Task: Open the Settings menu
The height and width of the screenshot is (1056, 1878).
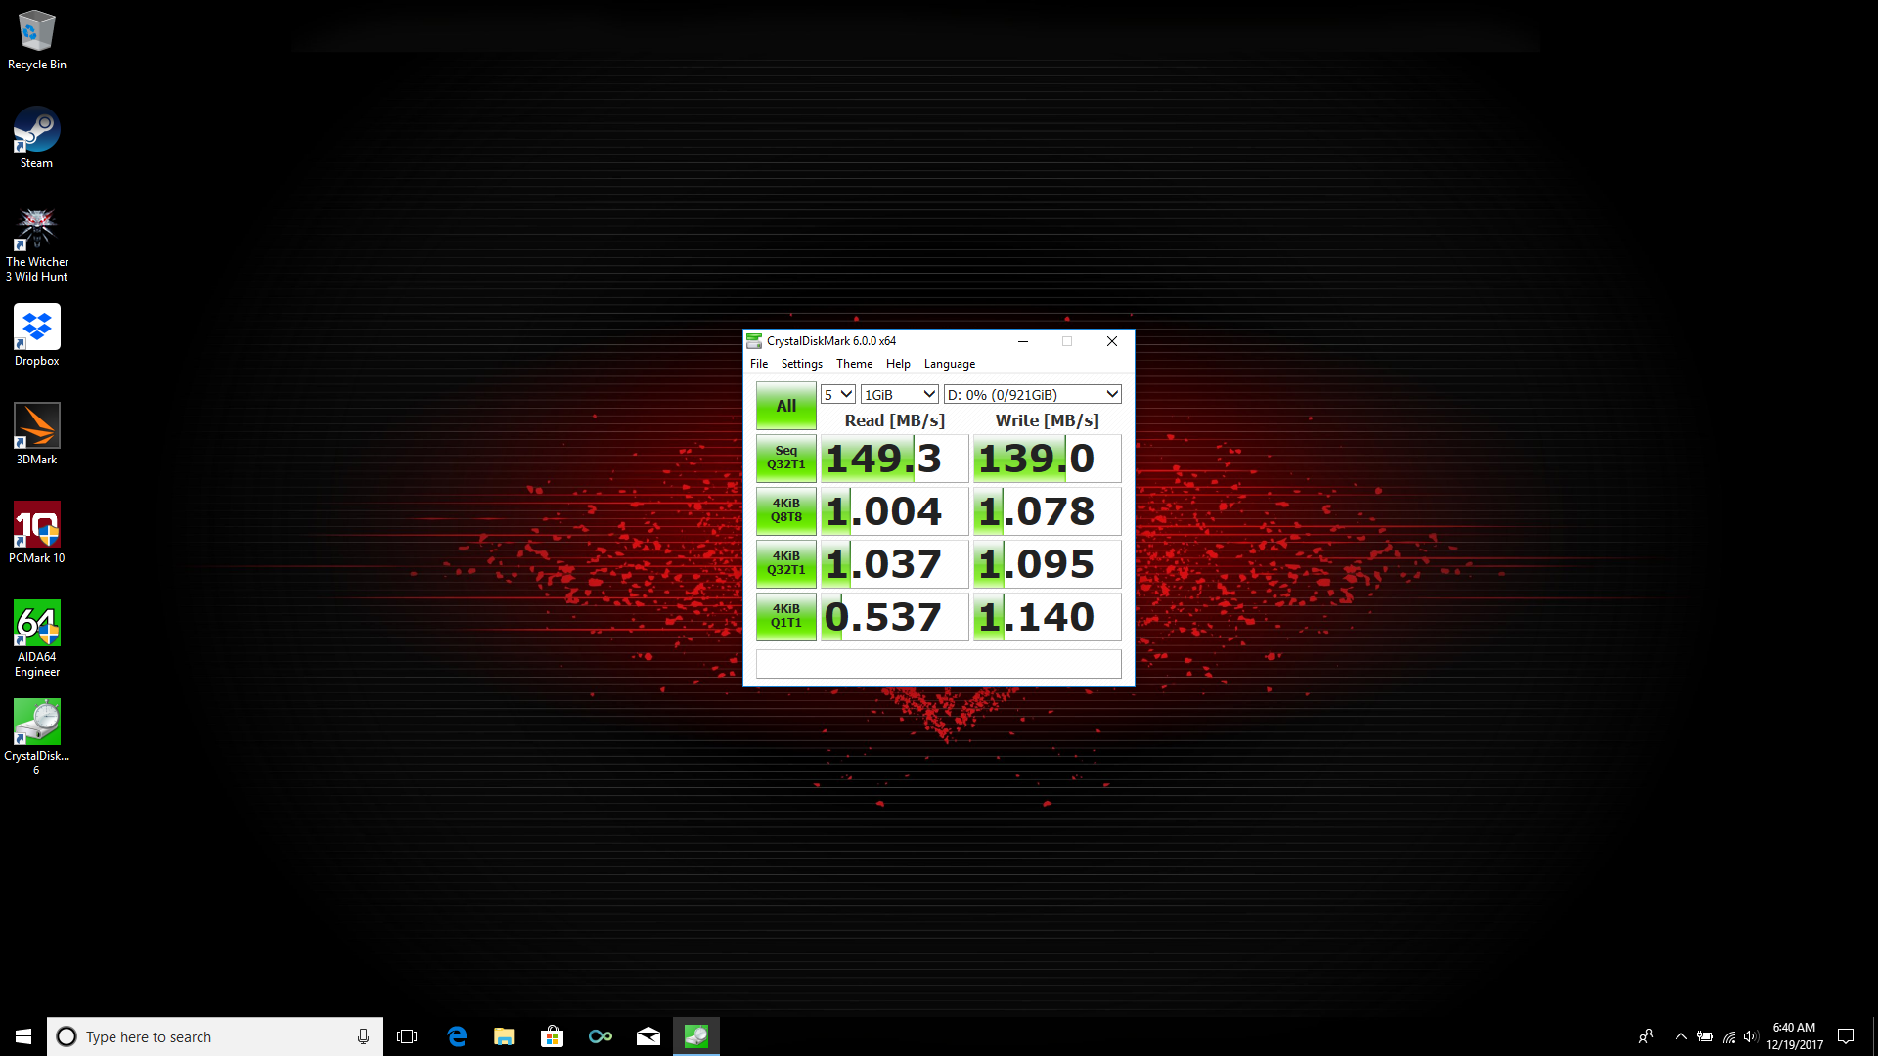Action: click(x=801, y=364)
